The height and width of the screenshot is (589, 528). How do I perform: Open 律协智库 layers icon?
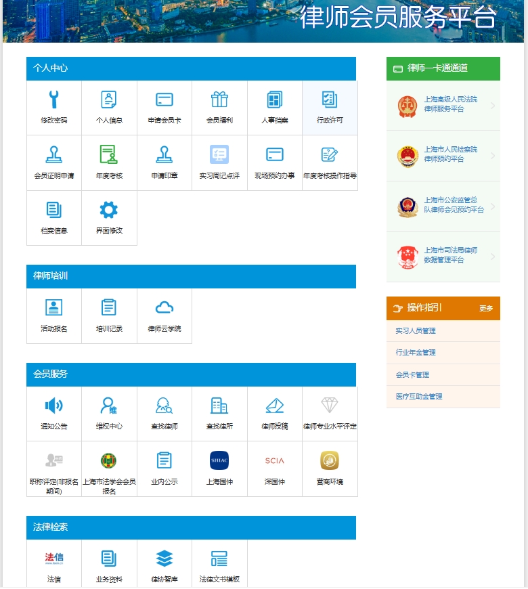point(164,559)
